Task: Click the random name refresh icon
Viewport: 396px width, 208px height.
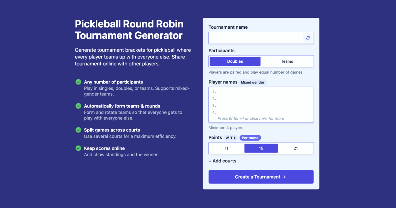Action: [x=308, y=38]
